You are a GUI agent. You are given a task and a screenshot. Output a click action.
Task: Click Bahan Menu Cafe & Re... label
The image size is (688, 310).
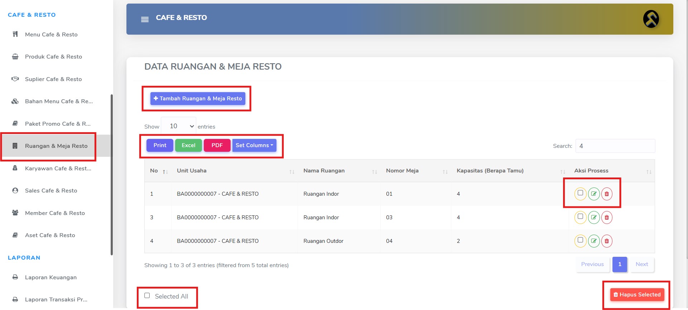(x=59, y=101)
